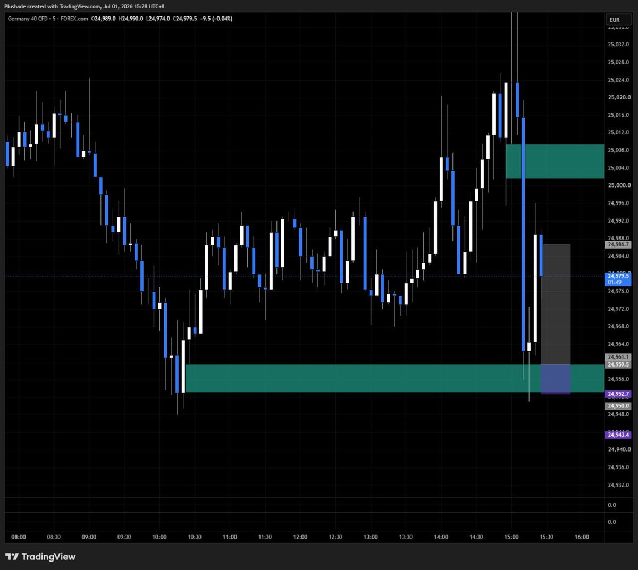Click the 10:00 time axis label

click(x=159, y=537)
